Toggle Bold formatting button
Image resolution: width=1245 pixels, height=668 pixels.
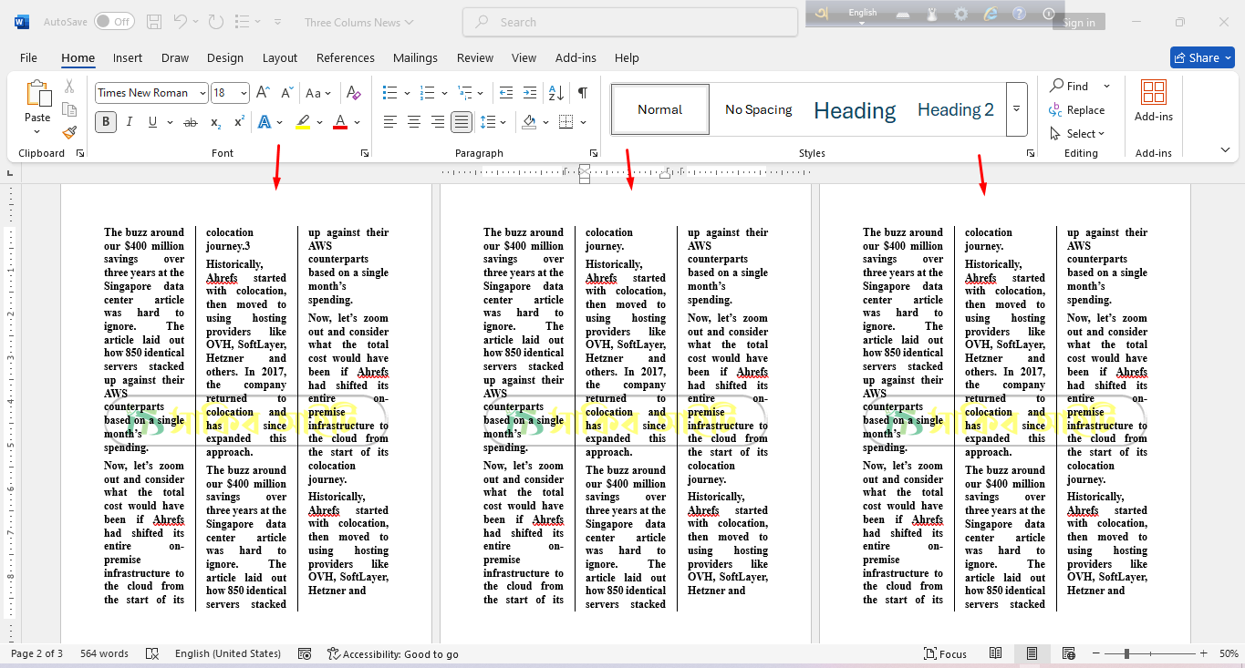click(x=106, y=122)
